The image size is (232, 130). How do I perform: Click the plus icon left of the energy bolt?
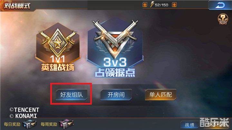point(145,5)
